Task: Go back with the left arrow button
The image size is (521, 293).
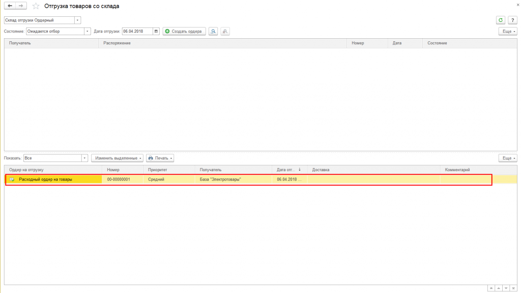Action: click(x=10, y=6)
